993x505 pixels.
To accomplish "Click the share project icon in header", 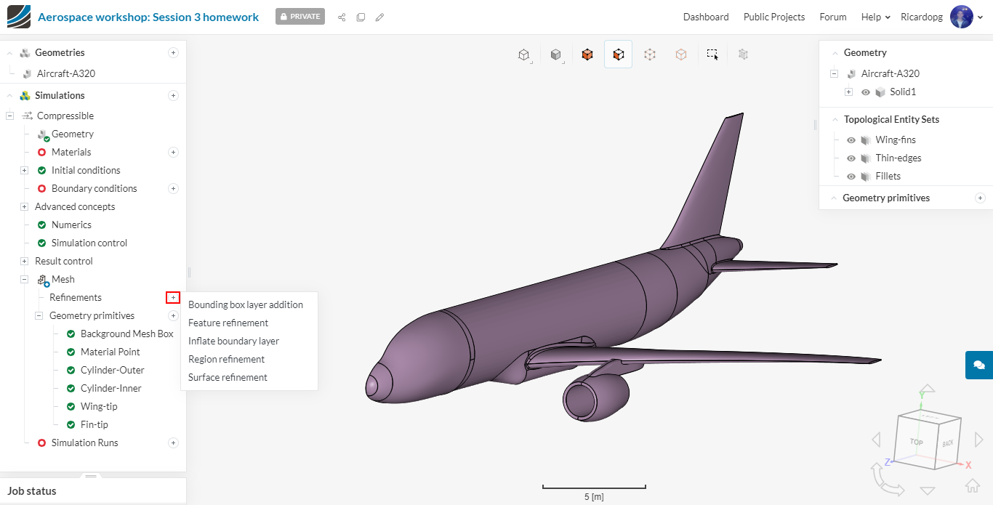I will pos(342,17).
